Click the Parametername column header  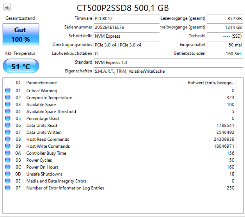click(105, 82)
